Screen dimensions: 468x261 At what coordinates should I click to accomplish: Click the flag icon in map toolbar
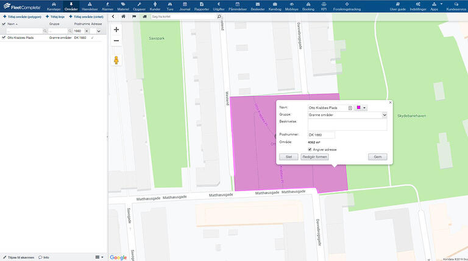(134, 16)
